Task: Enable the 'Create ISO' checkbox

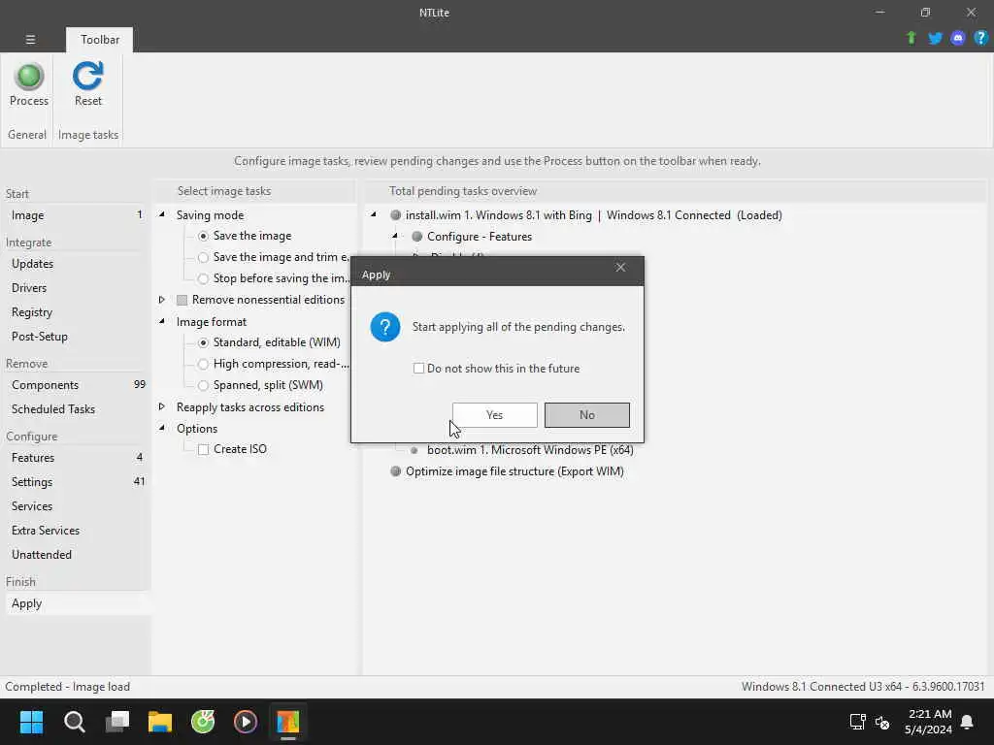Action: (x=203, y=450)
